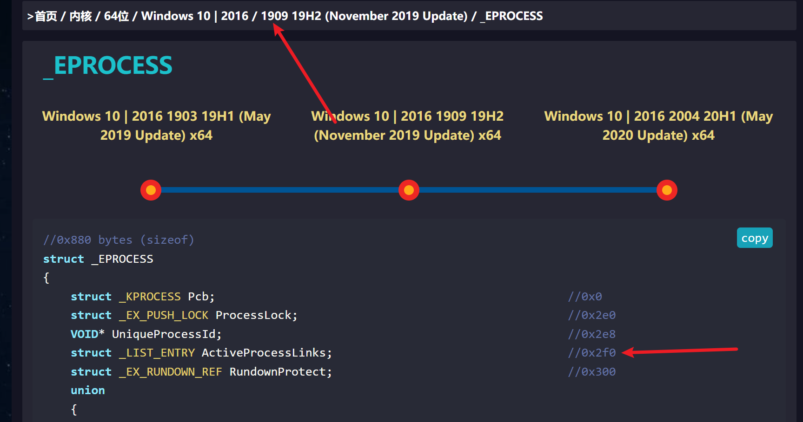Copy the struct code with copy button
The width and height of the screenshot is (803, 422).
click(x=754, y=238)
